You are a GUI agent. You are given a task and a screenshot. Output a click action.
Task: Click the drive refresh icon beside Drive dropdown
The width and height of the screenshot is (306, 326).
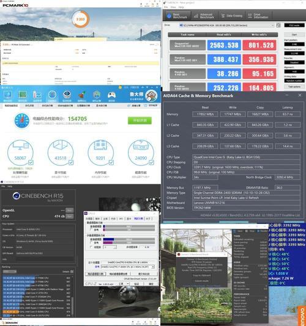278,26
